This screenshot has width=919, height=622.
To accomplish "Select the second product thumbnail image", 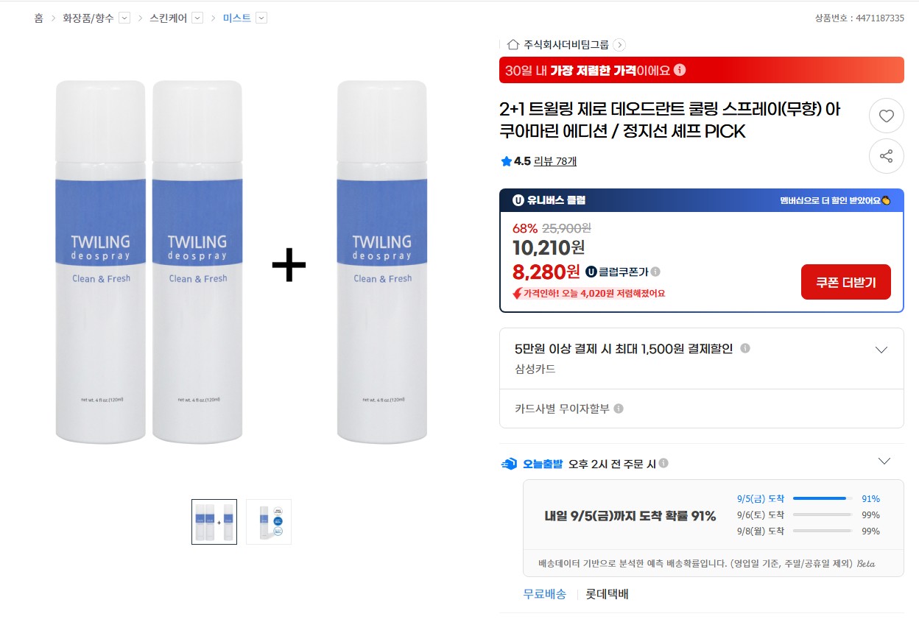I will [x=269, y=522].
